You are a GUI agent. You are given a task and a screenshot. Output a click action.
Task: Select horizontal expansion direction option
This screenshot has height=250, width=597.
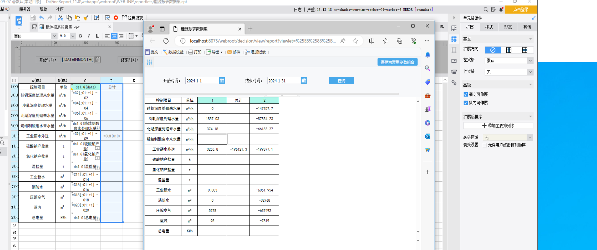point(525,50)
